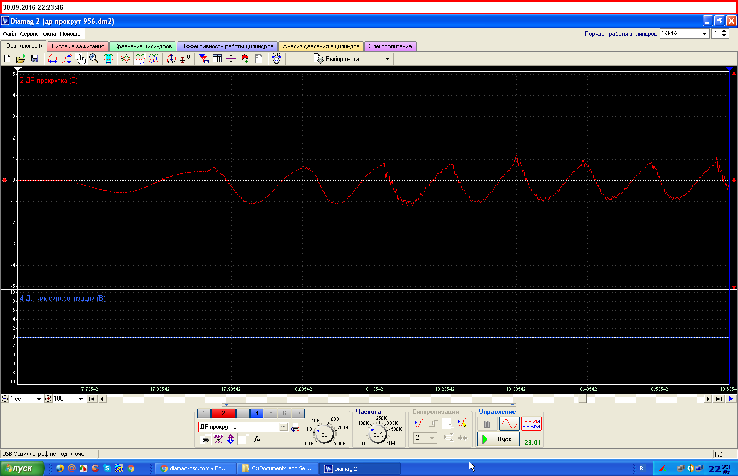Click the channel swap icon beside name field
738x476 pixels.
tap(296, 427)
